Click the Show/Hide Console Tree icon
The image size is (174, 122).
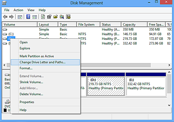[x=20, y=17]
